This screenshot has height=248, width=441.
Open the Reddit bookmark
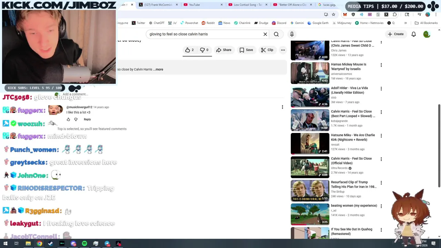[208, 23]
